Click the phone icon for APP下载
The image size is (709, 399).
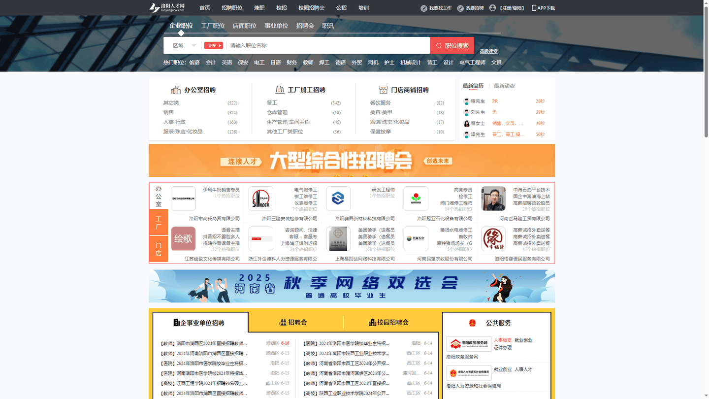[534, 8]
